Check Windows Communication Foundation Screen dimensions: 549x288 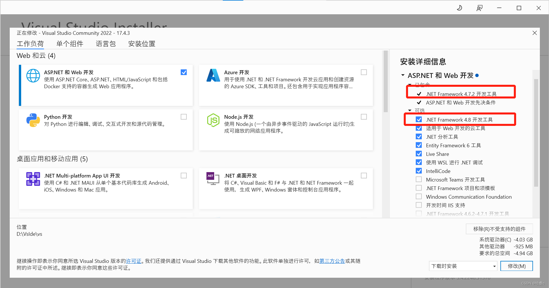point(419,196)
